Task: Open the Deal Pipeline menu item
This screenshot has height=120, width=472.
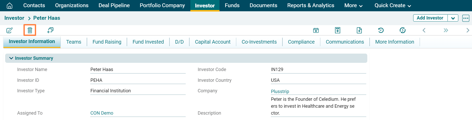Action: [114, 5]
